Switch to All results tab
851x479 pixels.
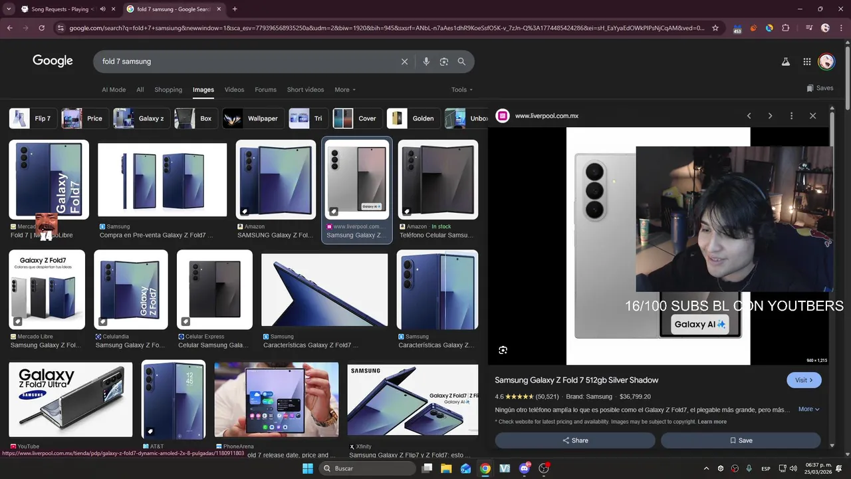[x=140, y=90]
